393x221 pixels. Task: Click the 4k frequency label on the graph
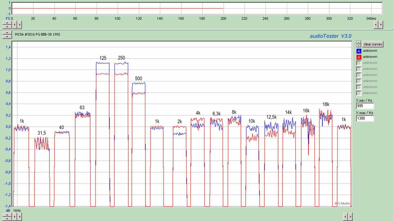(x=198, y=113)
